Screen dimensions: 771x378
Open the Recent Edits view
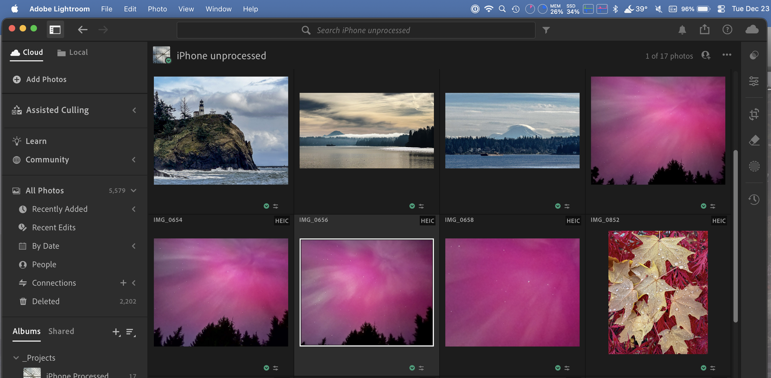click(54, 228)
